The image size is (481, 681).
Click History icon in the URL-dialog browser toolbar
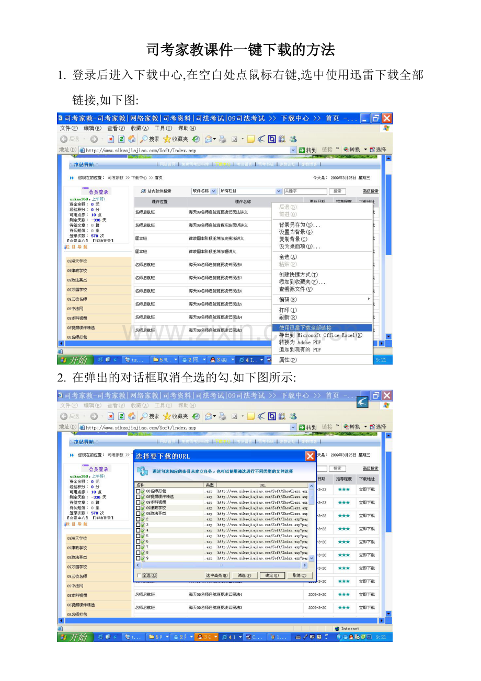[x=196, y=416]
